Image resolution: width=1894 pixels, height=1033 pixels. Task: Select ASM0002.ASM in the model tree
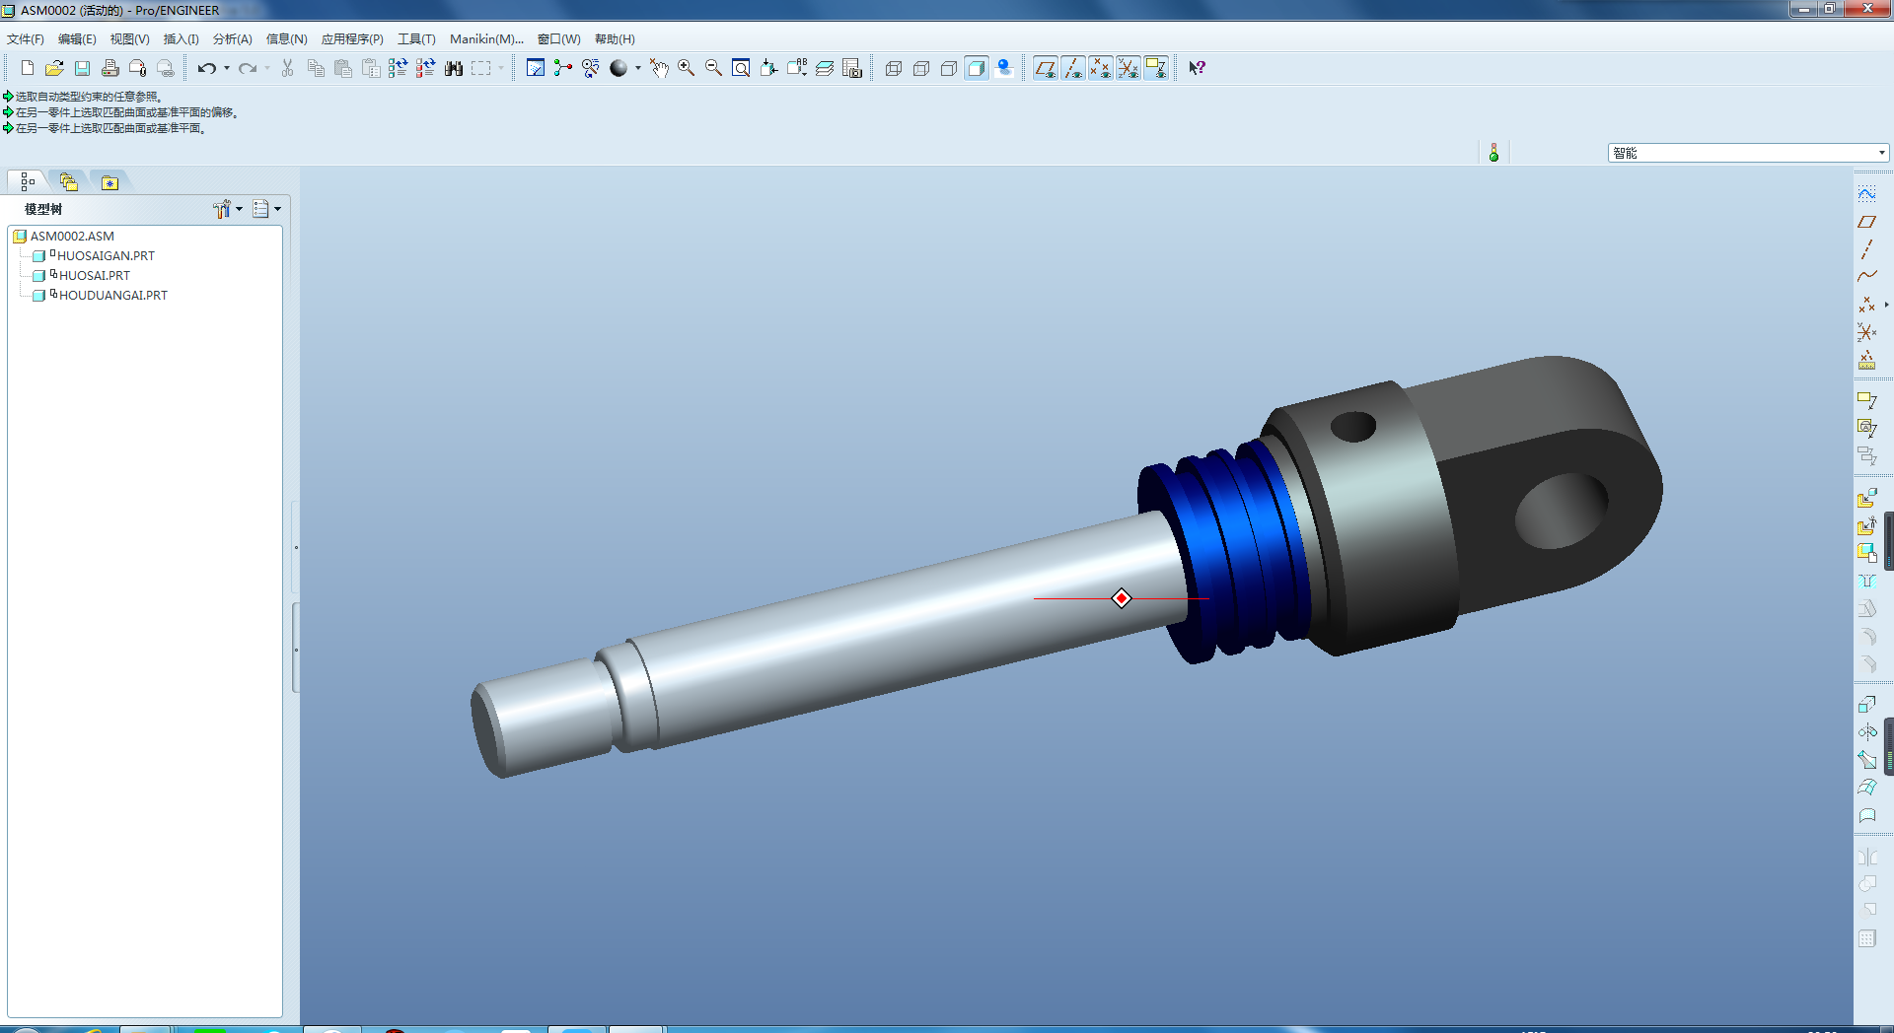coord(72,237)
